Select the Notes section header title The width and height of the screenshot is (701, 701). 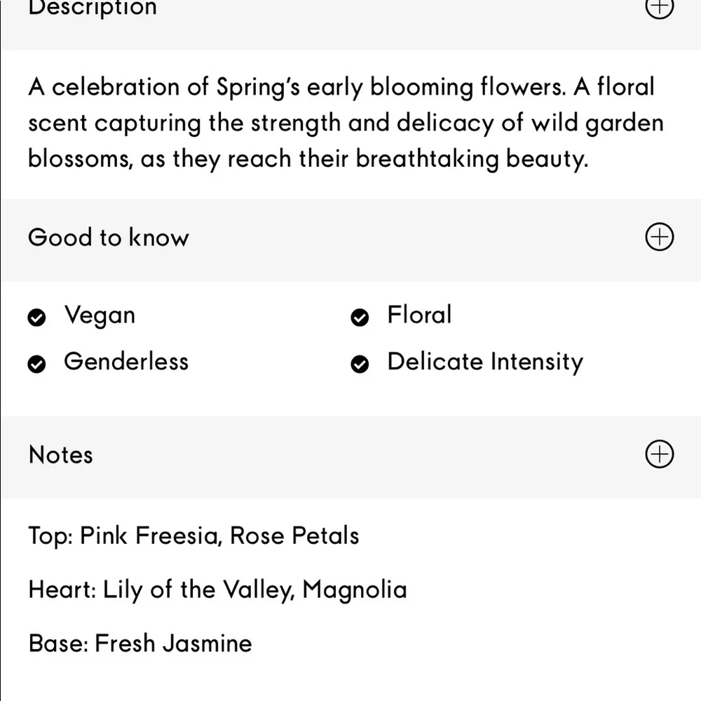click(61, 455)
